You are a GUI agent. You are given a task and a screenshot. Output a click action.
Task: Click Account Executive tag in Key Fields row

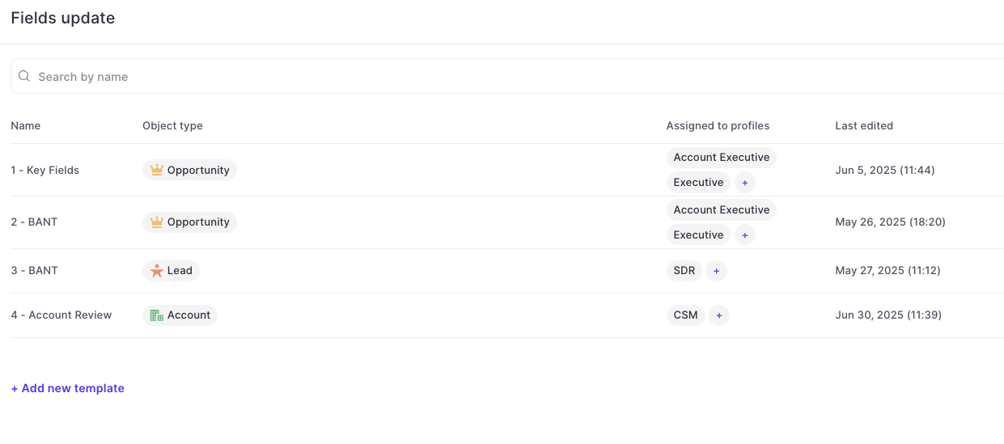tap(722, 158)
